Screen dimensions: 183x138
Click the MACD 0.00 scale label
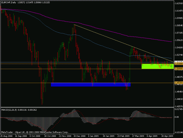tap(177, 117)
